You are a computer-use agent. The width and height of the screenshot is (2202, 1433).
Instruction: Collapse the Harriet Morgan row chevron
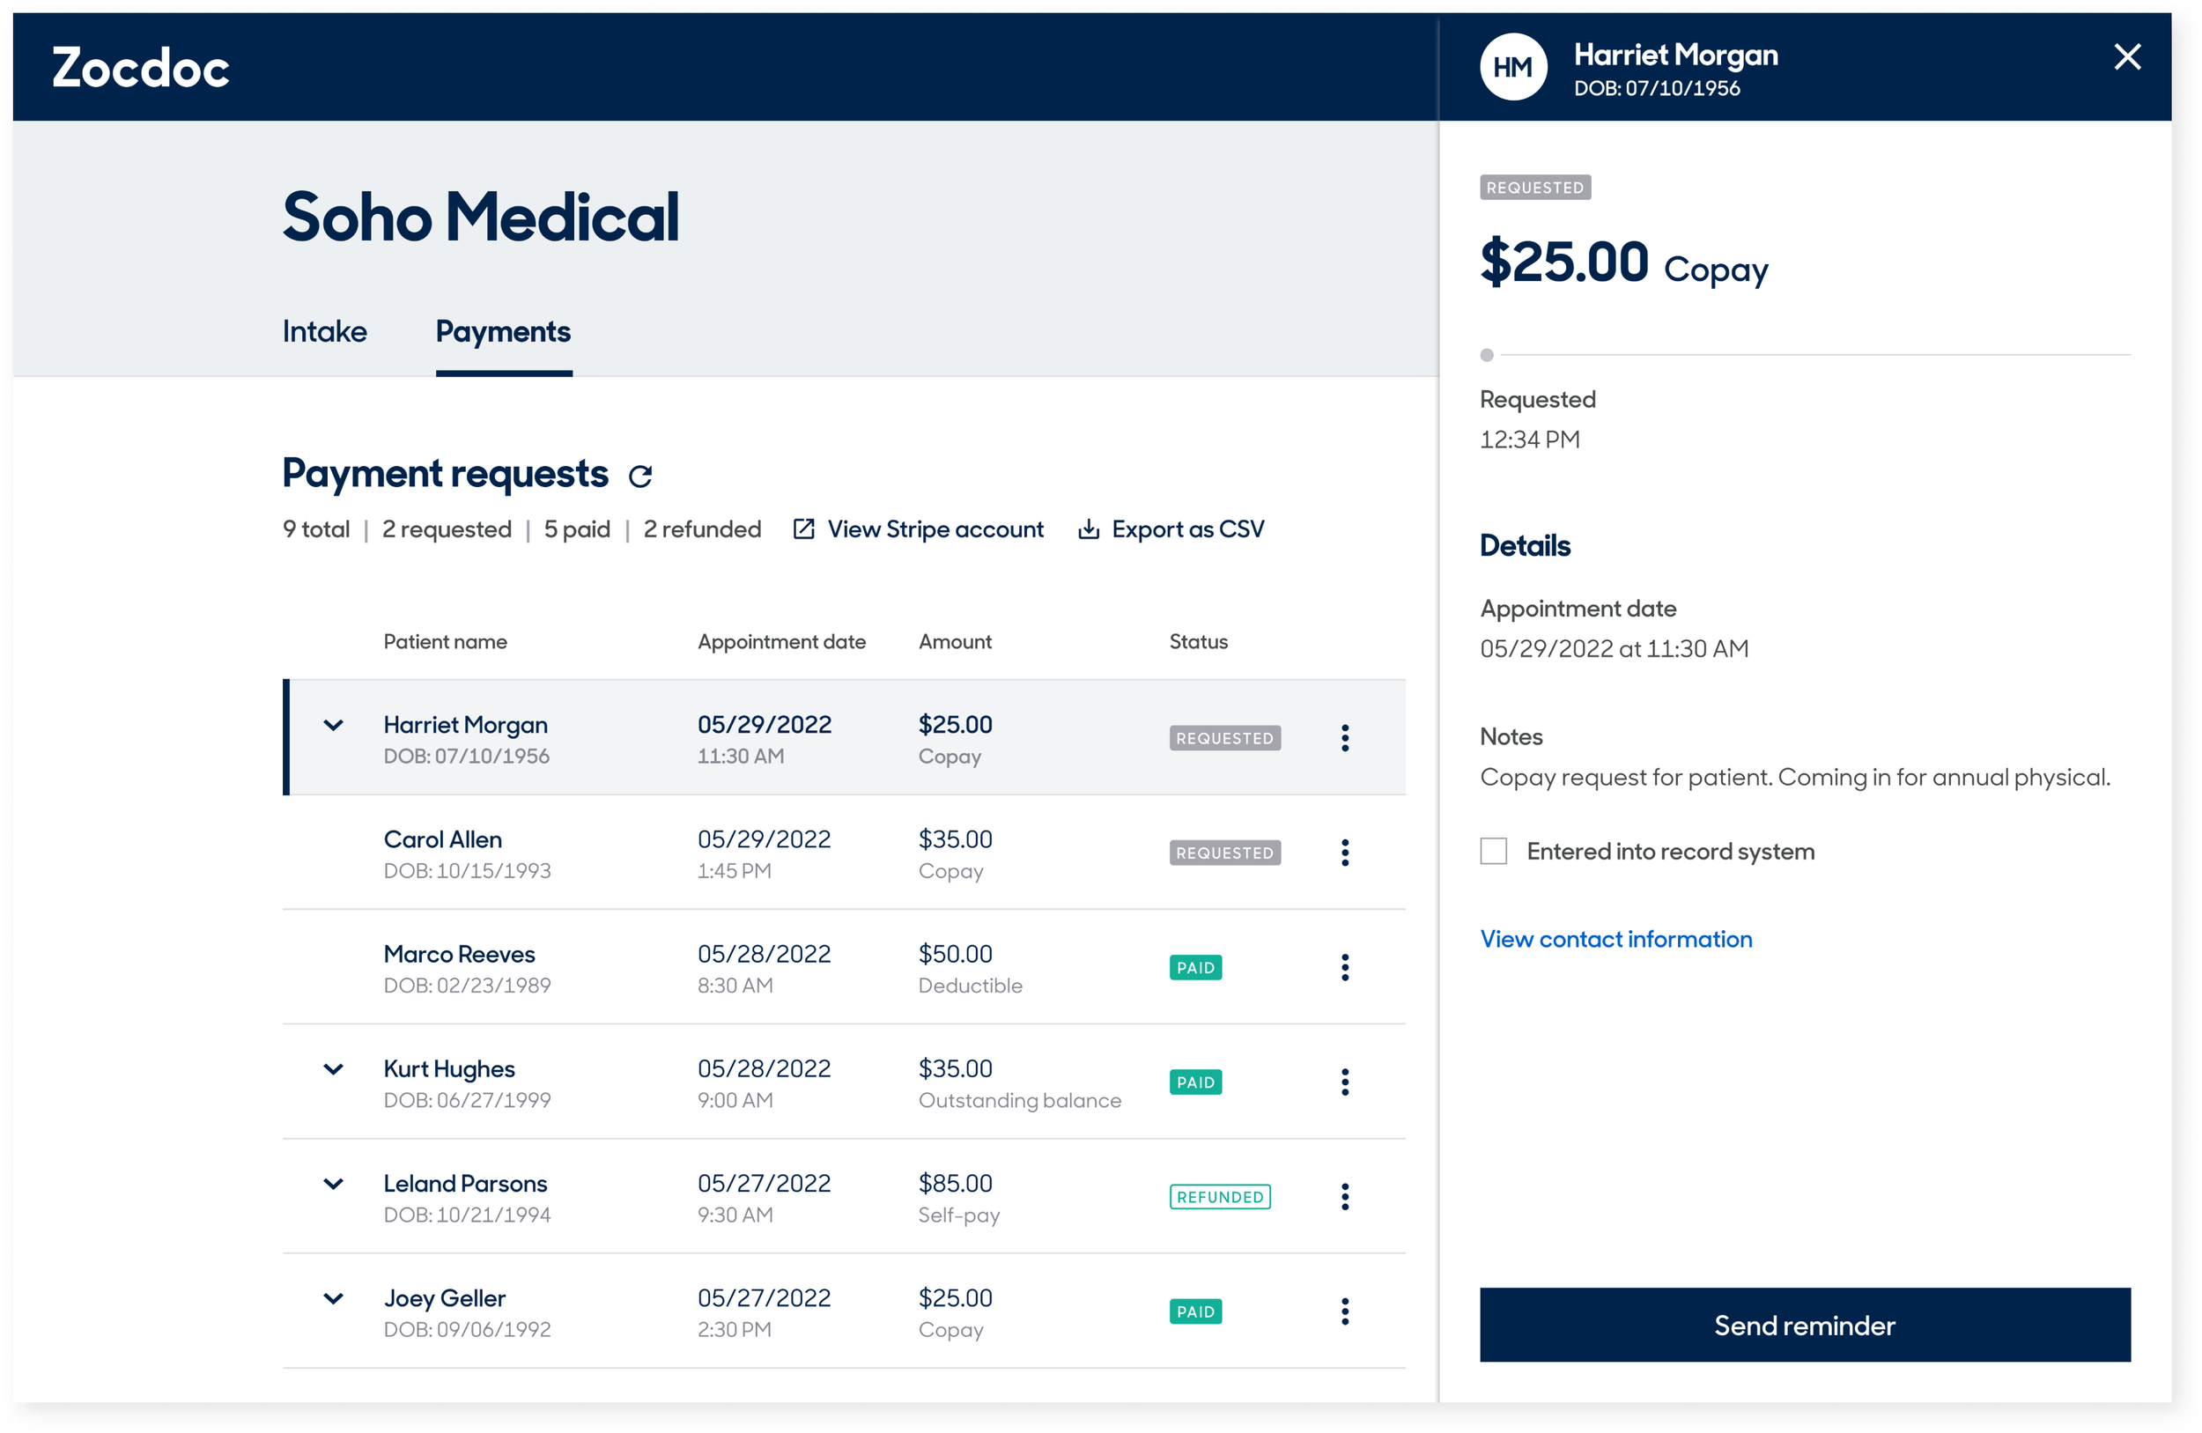pyautogui.click(x=333, y=725)
